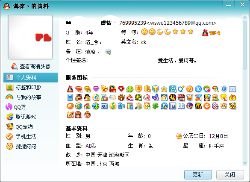Click the purple diamond service icon
Screen dimensions: 250x182
(x=96, y=89)
